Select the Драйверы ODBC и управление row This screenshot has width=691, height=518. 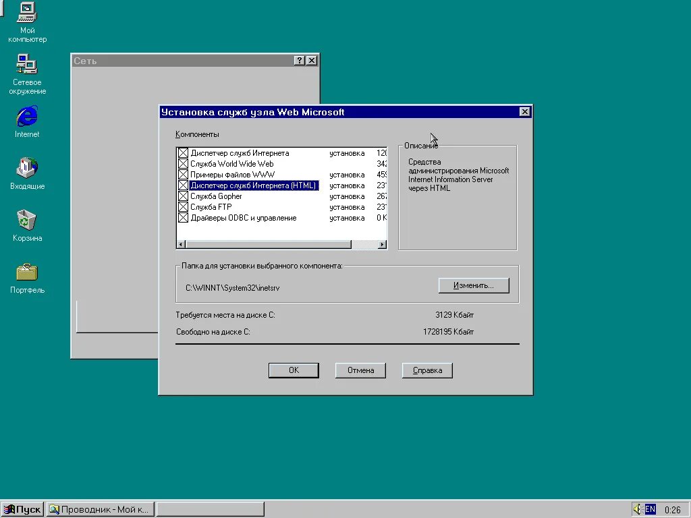[281, 218]
